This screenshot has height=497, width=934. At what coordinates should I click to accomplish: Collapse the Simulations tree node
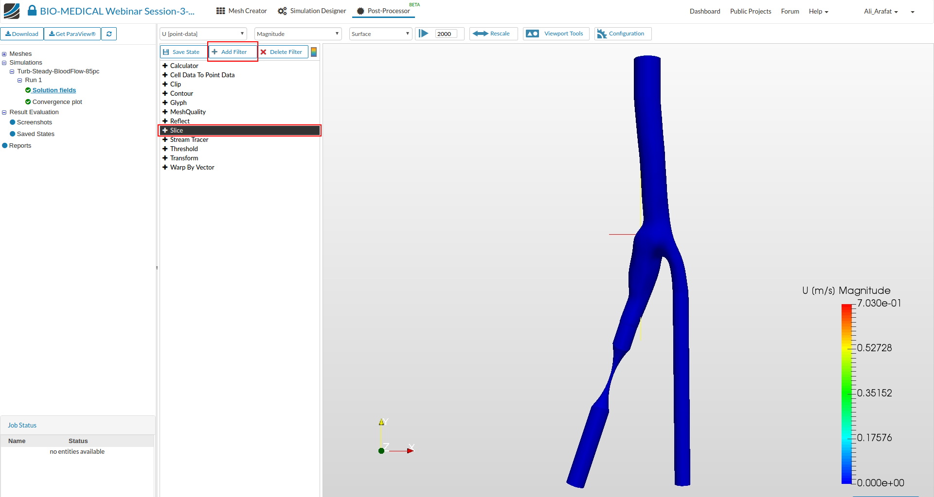pyautogui.click(x=4, y=63)
